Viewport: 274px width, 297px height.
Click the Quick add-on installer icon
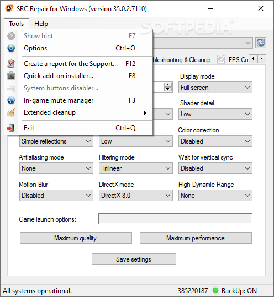(11, 76)
